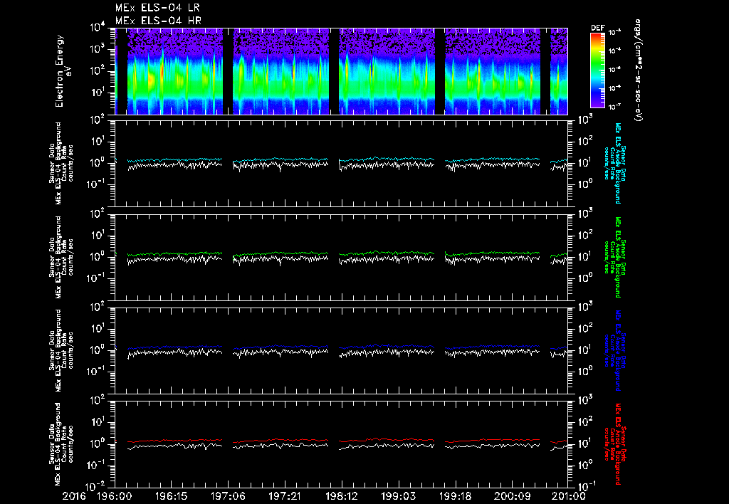The image size is (729, 504).
Task: Click the color bar units label ergs/(cm**2-sr-sec-eV)
Action: (639, 71)
